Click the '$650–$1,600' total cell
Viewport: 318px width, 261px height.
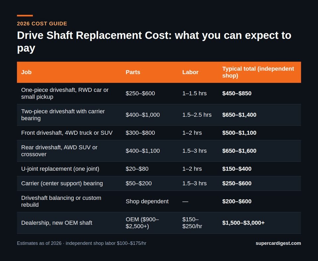pos(239,151)
